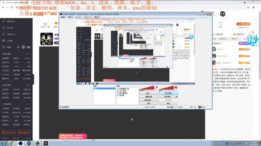
Task: Click the orange PC客户端 button
Action: tap(243, 24)
